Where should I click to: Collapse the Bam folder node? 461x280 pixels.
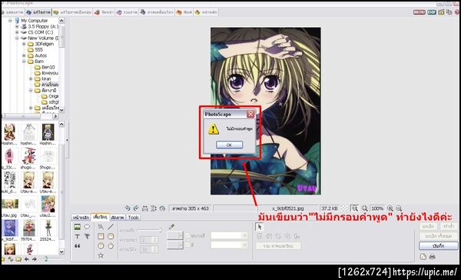(24, 62)
